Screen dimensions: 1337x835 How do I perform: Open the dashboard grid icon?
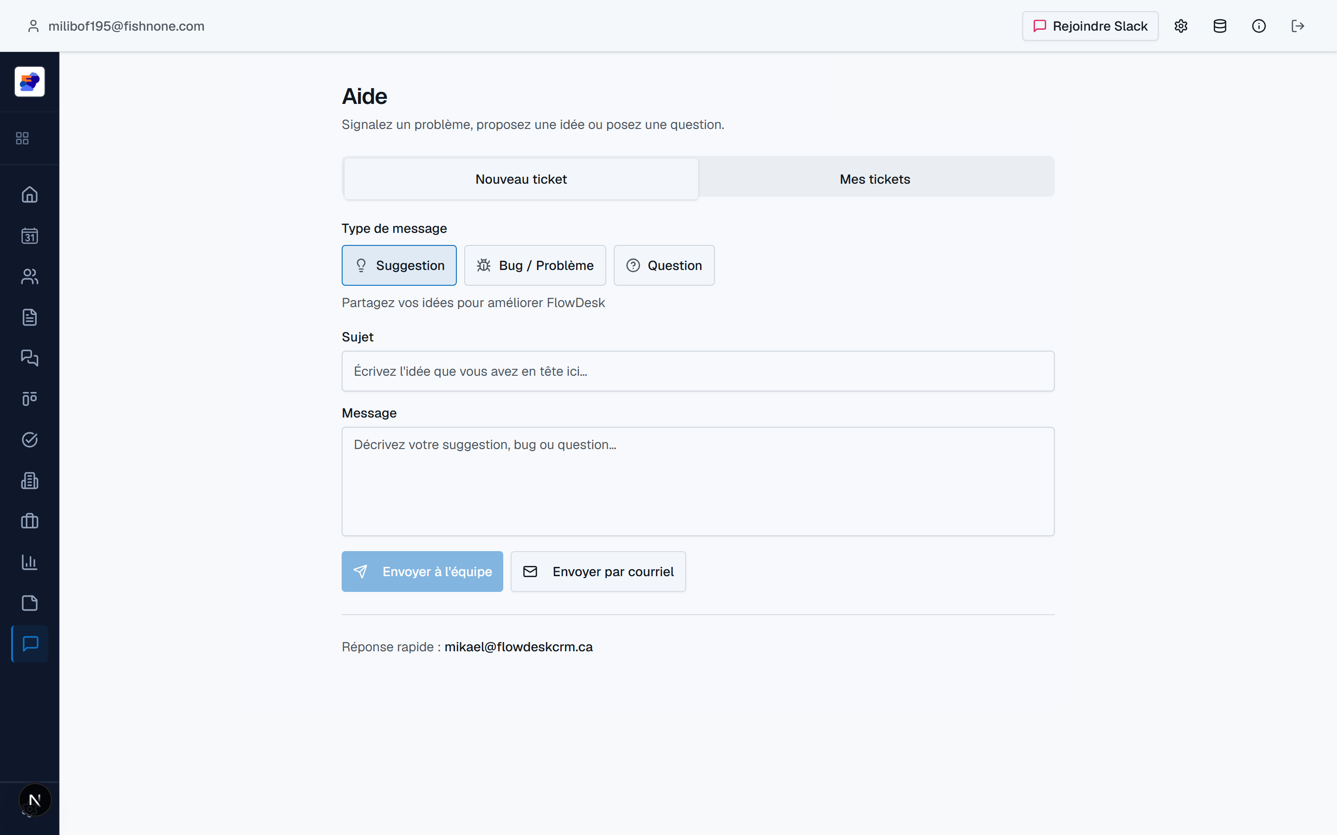coord(22,138)
